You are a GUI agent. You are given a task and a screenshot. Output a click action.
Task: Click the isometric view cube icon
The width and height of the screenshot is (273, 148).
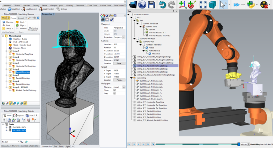212,5
